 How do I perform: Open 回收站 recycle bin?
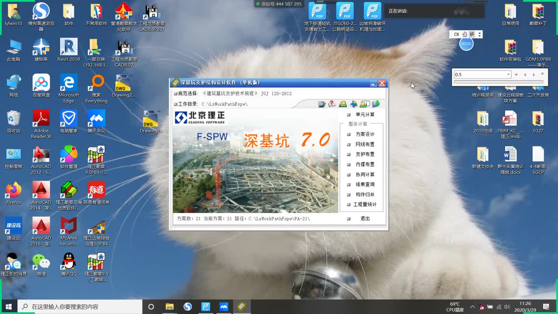(14, 122)
